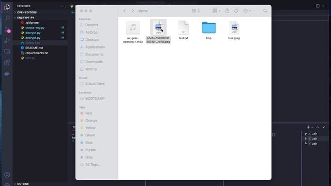The image size is (331, 186).
Task: Go forward in Finder window
Action: click(x=132, y=11)
